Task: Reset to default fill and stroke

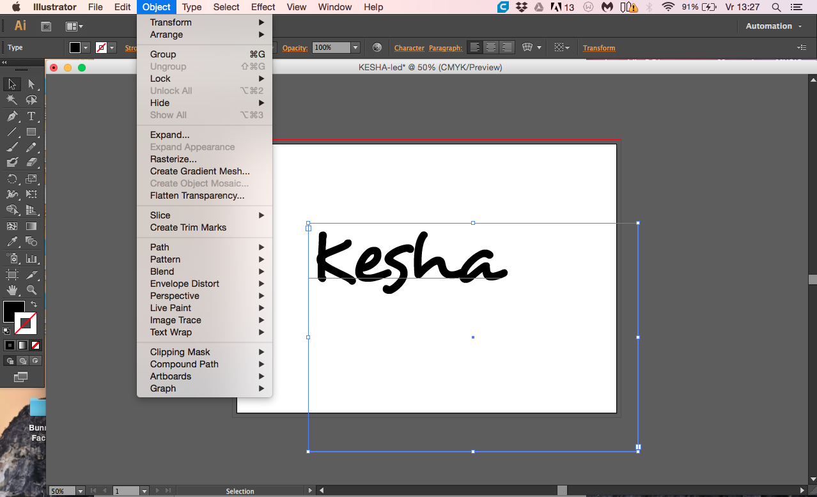Action: point(6,331)
